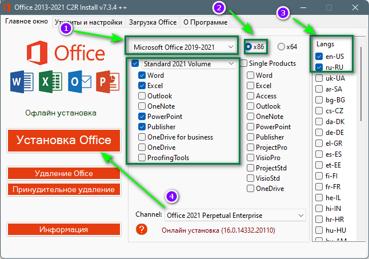
Task: Click the Outlook app icon
Action: pos(79,82)
